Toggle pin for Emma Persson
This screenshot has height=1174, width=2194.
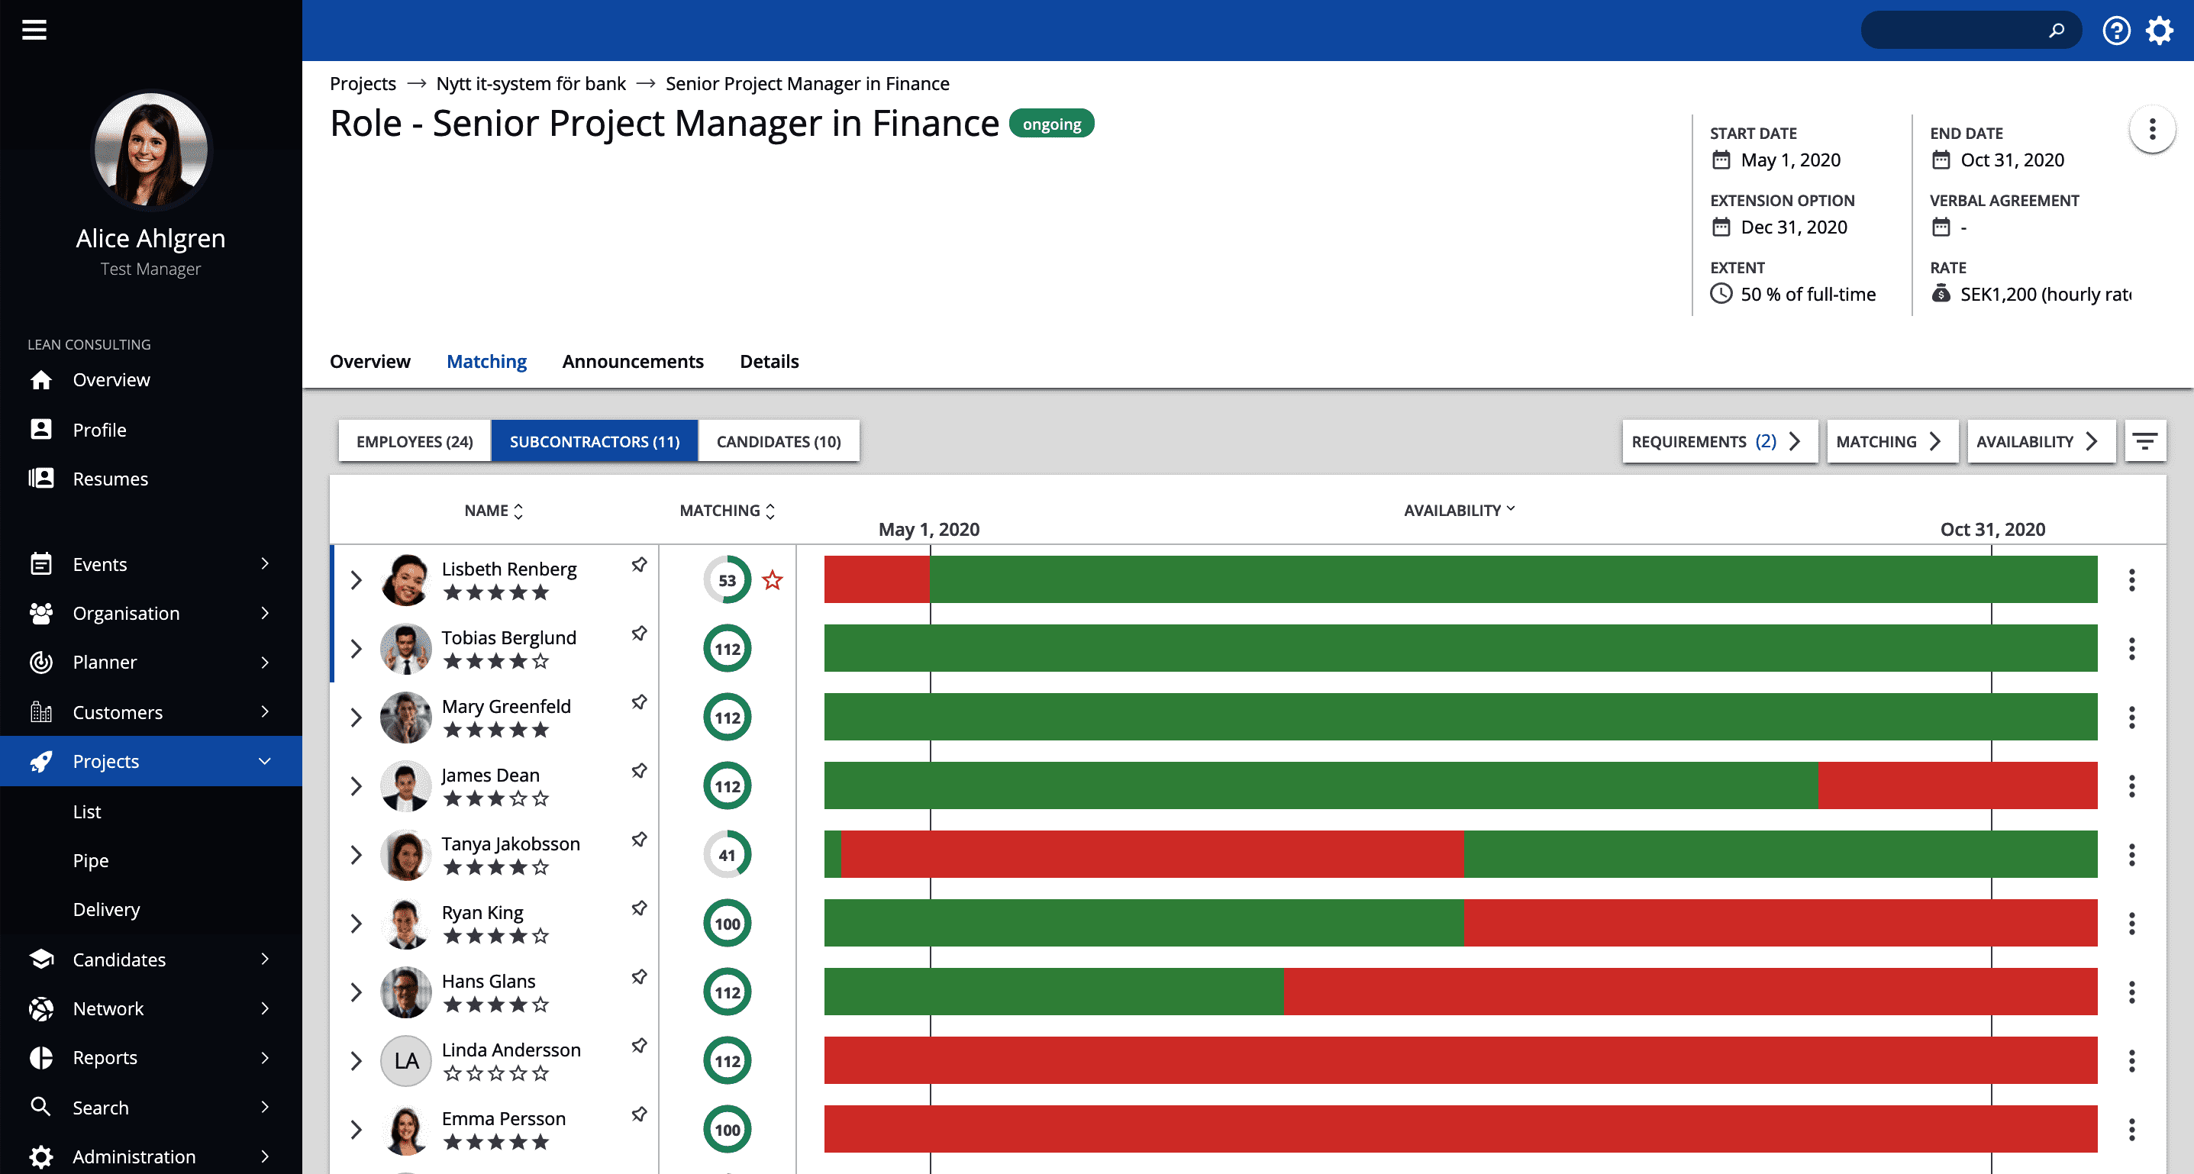[x=639, y=1114]
